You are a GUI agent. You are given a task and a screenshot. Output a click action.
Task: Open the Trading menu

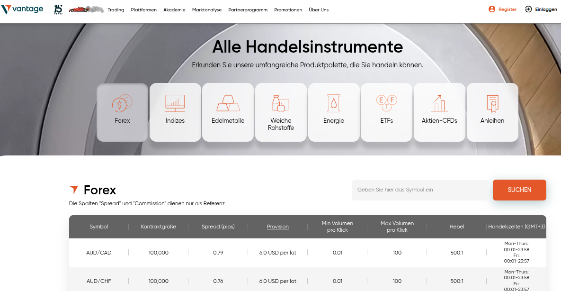tap(116, 9)
